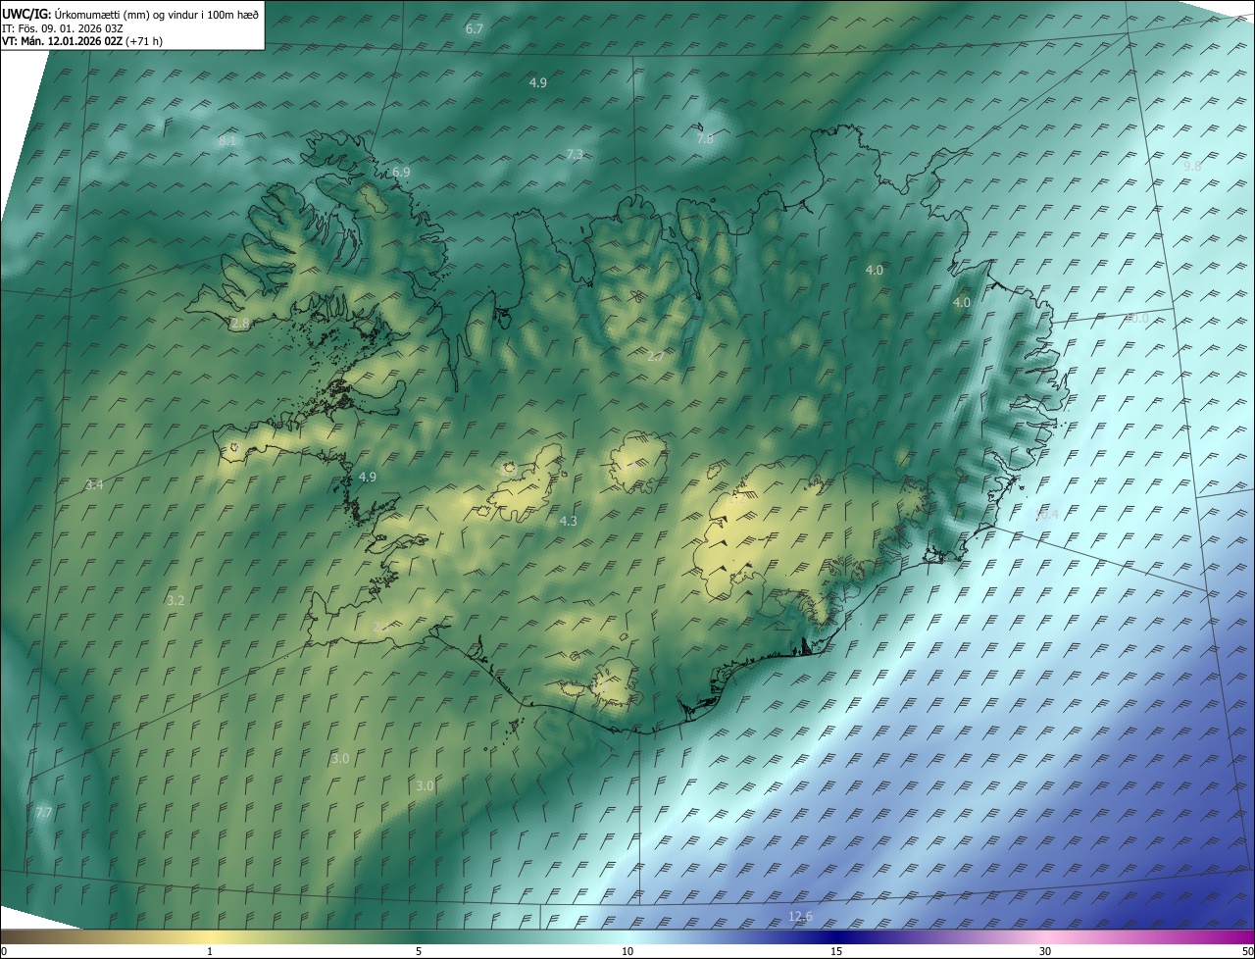Click the 9.8 value label on the map
The width and height of the screenshot is (1255, 959).
pyautogui.click(x=1192, y=166)
